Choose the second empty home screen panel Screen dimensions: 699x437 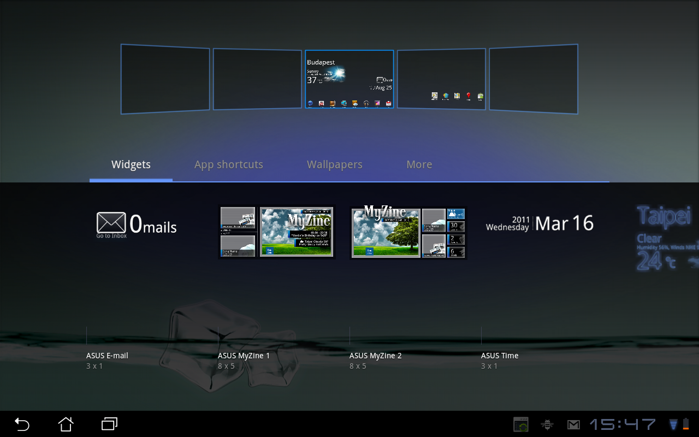pyautogui.click(x=257, y=79)
